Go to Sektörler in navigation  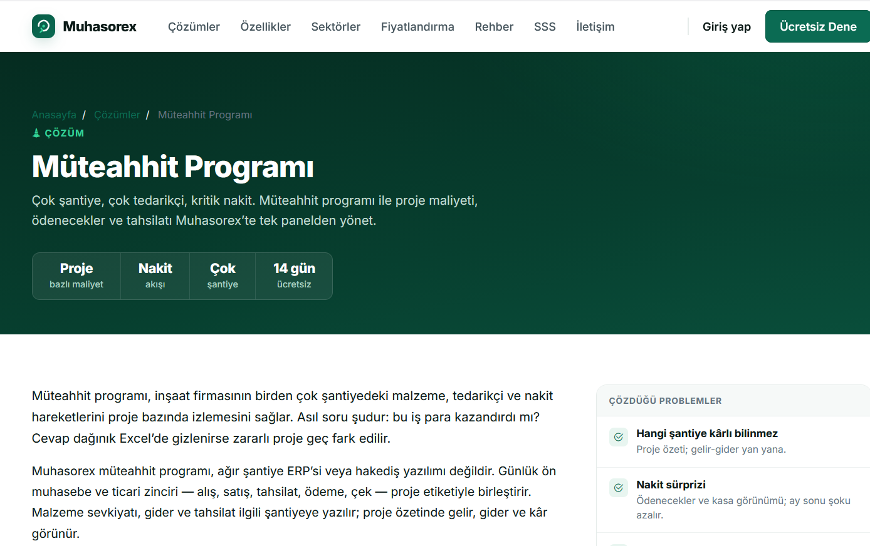pos(336,26)
